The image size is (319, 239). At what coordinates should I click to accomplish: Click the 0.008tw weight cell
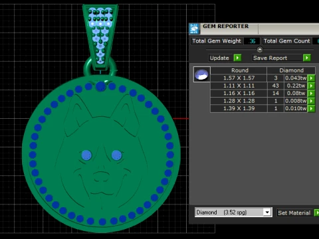click(296, 101)
